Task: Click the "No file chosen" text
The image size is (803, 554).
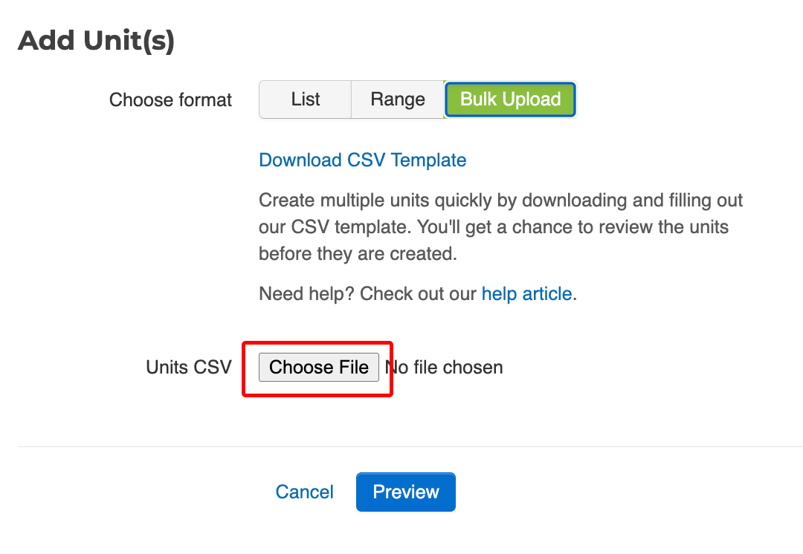Action: 446,367
